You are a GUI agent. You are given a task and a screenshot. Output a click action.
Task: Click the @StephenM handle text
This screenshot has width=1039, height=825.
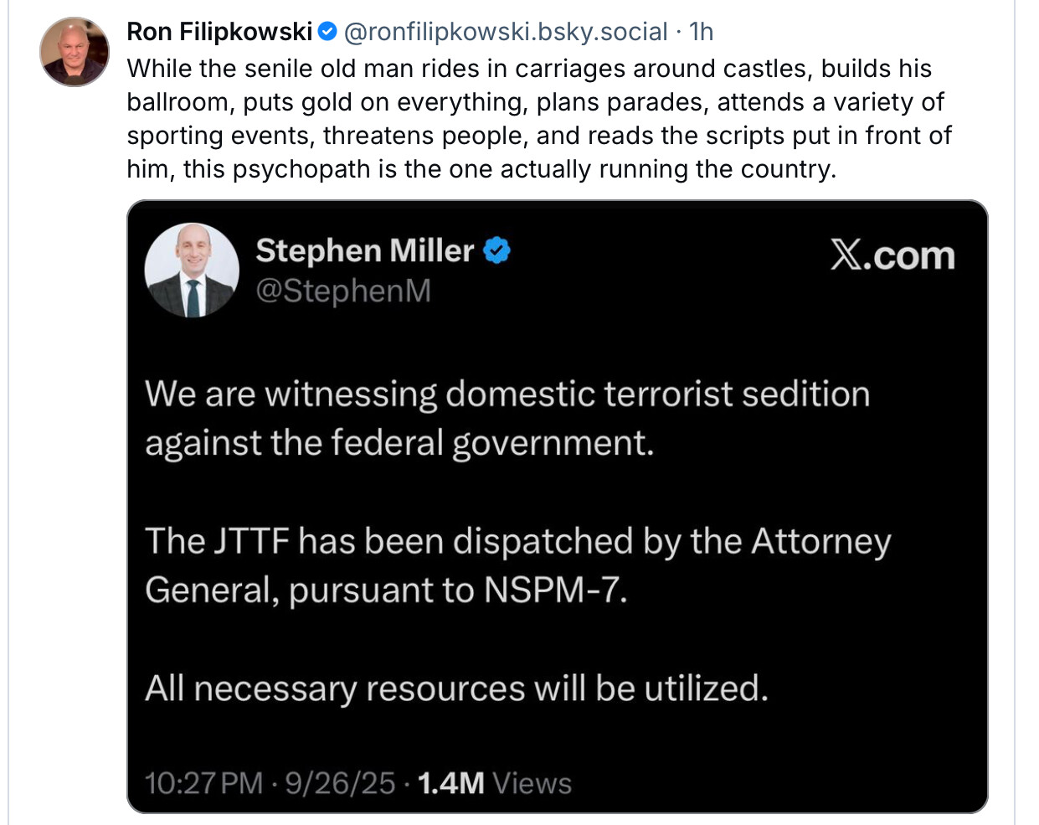(343, 291)
